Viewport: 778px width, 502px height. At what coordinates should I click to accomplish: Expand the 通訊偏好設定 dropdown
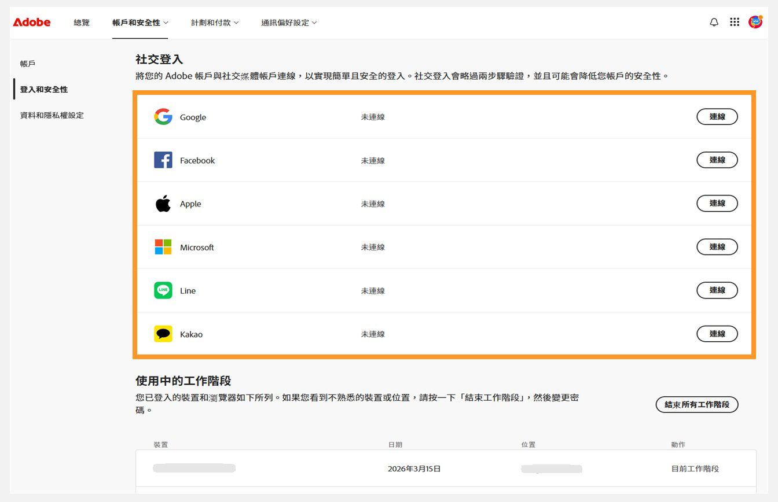pyautogui.click(x=289, y=23)
